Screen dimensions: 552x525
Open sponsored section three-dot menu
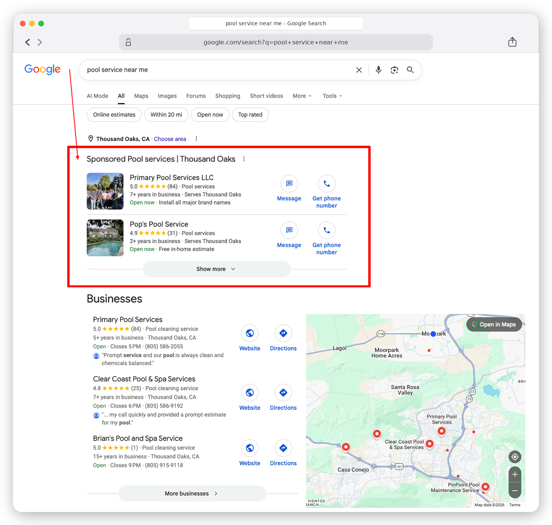click(x=244, y=159)
